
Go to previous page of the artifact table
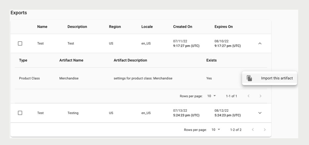(248, 96)
